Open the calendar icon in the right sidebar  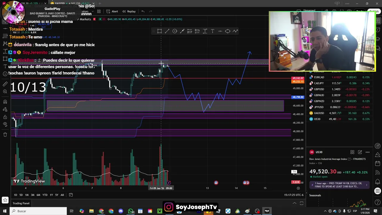point(378,163)
